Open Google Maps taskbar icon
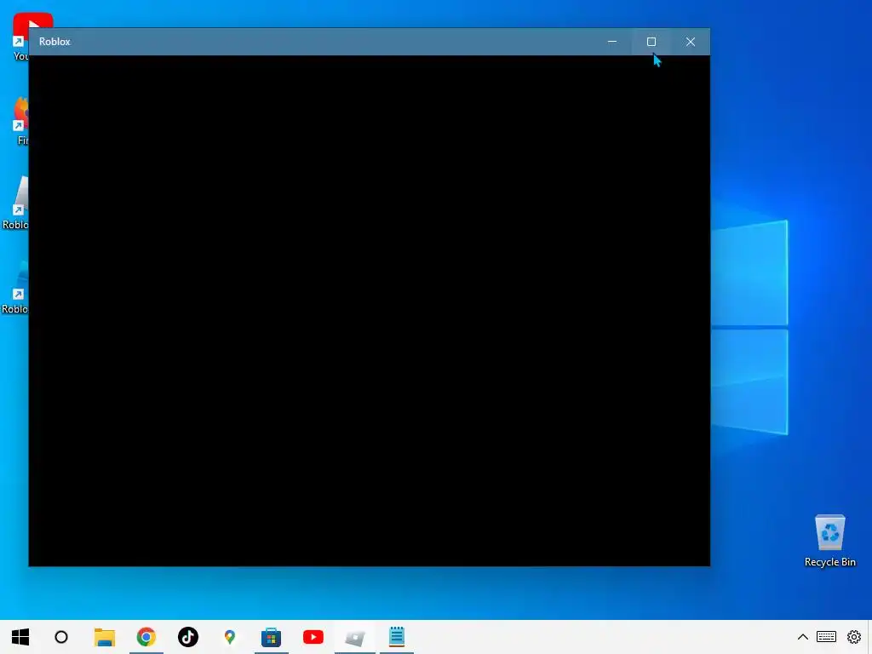This screenshot has height=654, width=872. coord(230,637)
